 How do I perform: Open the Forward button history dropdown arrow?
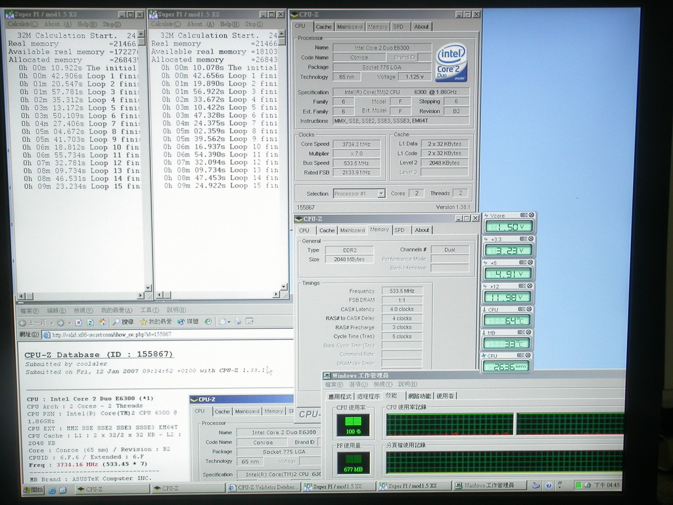point(70,323)
